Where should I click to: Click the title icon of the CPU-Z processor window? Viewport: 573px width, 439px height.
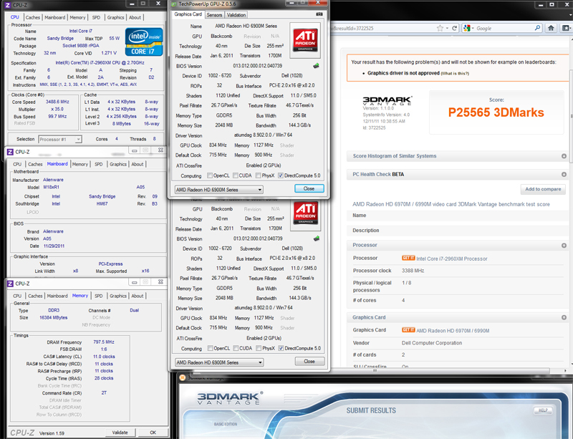point(8,5)
